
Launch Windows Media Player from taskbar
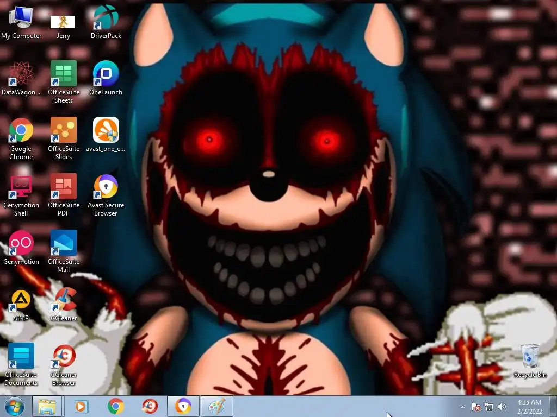click(81, 406)
